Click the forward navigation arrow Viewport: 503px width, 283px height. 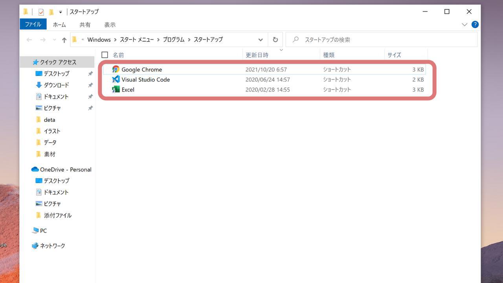[x=43, y=40]
